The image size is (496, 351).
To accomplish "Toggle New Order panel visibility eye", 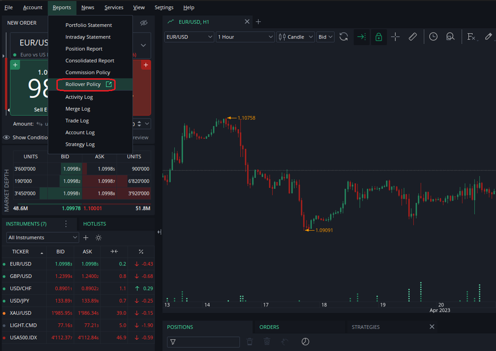I will pyautogui.click(x=144, y=23).
